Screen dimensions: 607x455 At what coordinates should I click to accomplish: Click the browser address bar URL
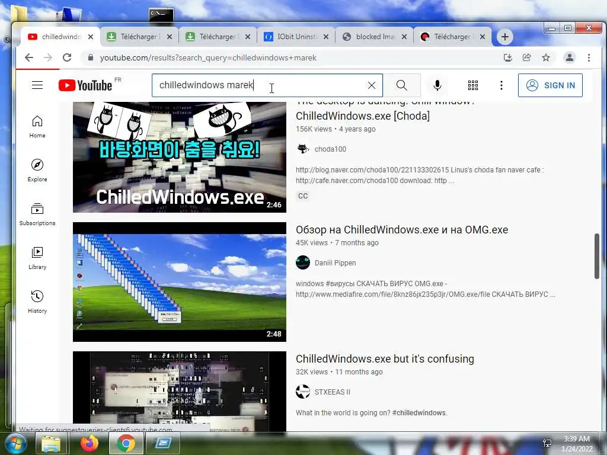[208, 57]
